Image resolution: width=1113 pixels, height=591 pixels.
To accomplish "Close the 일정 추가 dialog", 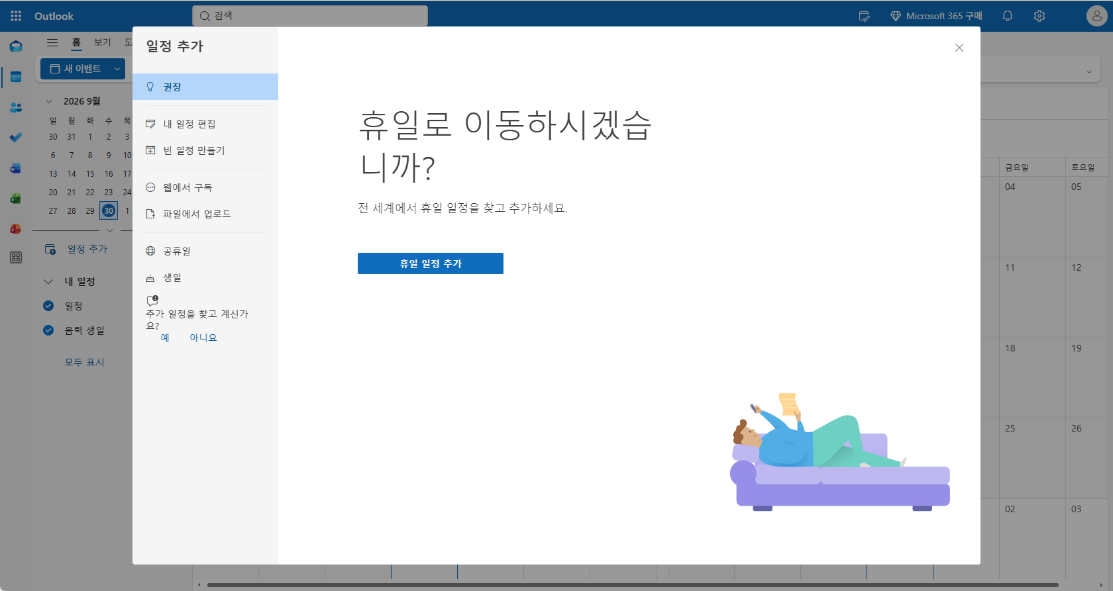I will click(959, 48).
